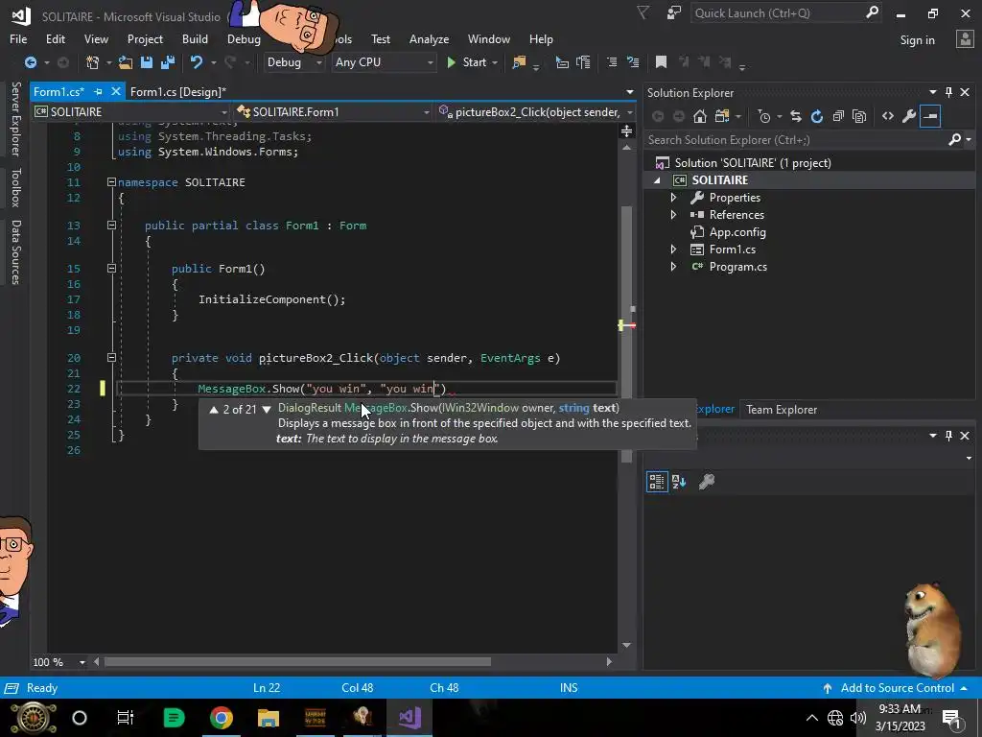Collapse the pictureBox2_Click method block
The height and width of the screenshot is (737, 982).
tap(111, 358)
